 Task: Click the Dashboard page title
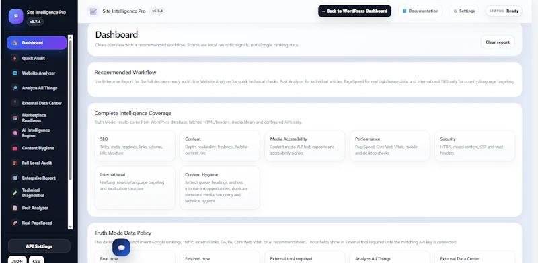[x=116, y=35]
